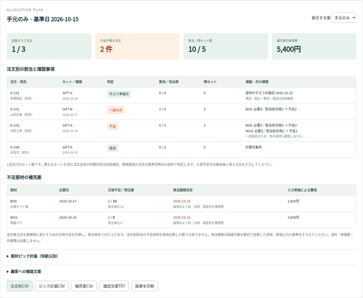This screenshot has width=363, height=298.
Task: Click the 1,800円 cost cell
Action: (293, 201)
